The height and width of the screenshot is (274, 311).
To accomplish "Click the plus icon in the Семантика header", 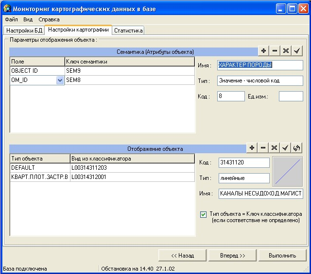I will [264, 50].
